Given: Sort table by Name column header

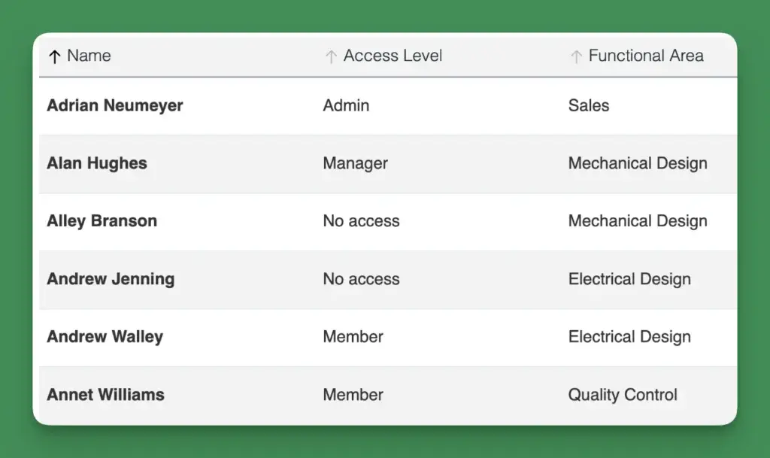Looking at the screenshot, I should tap(89, 56).
